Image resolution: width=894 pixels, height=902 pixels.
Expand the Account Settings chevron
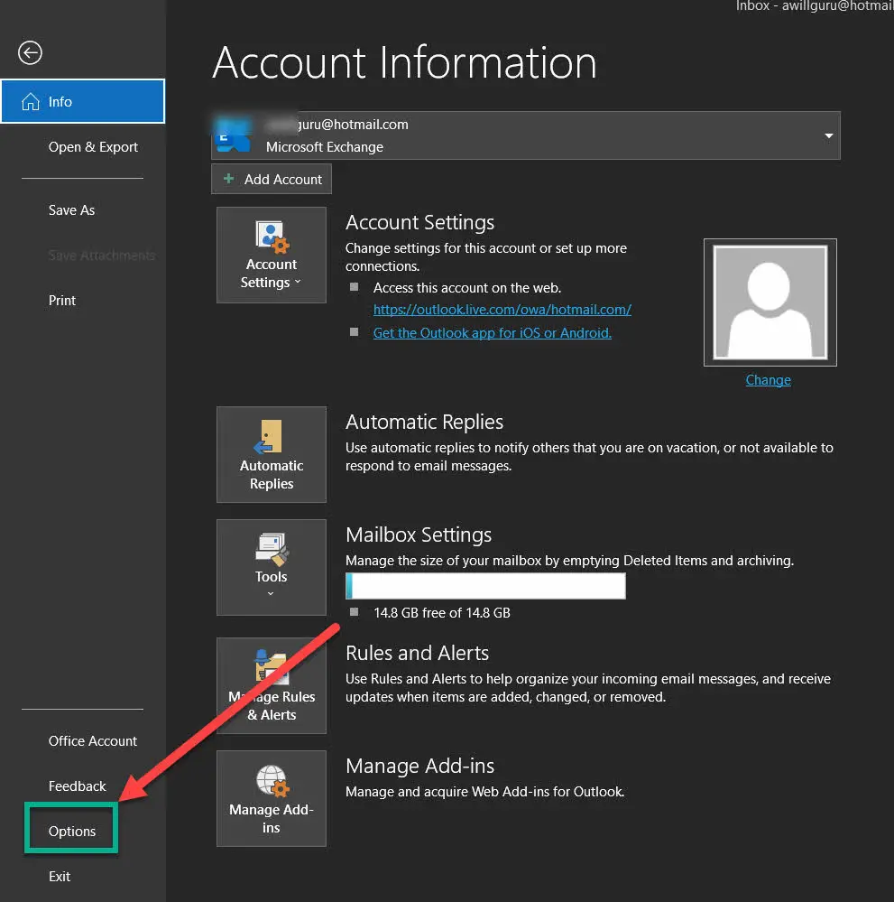(x=297, y=282)
